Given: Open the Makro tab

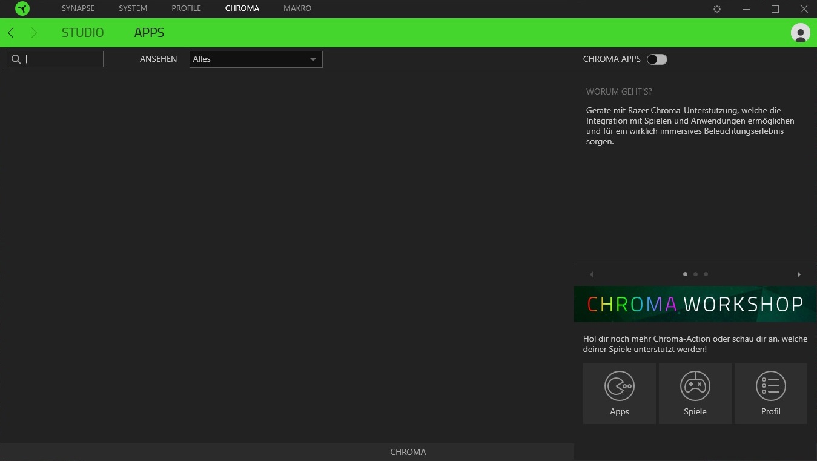Looking at the screenshot, I should [x=297, y=8].
